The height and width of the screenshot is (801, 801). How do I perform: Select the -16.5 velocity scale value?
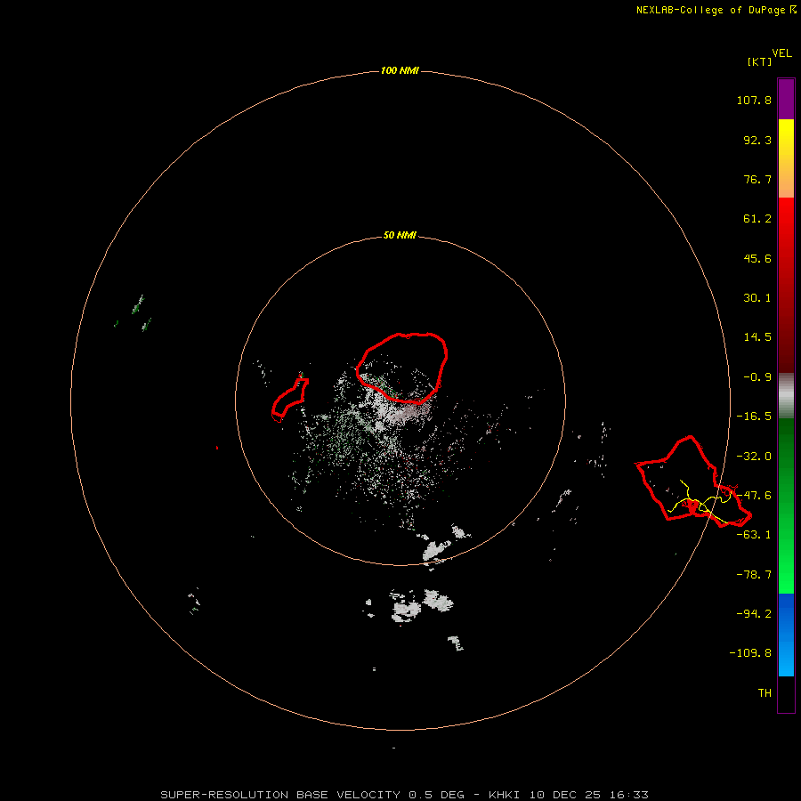coord(754,417)
